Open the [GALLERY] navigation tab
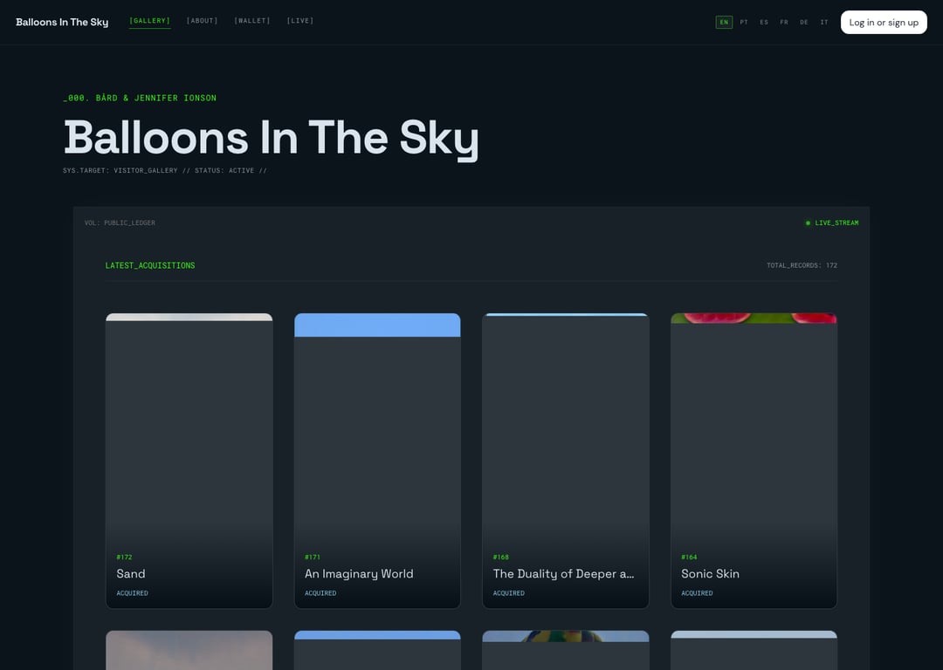This screenshot has height=670, width=943. (x=150, y=21)
